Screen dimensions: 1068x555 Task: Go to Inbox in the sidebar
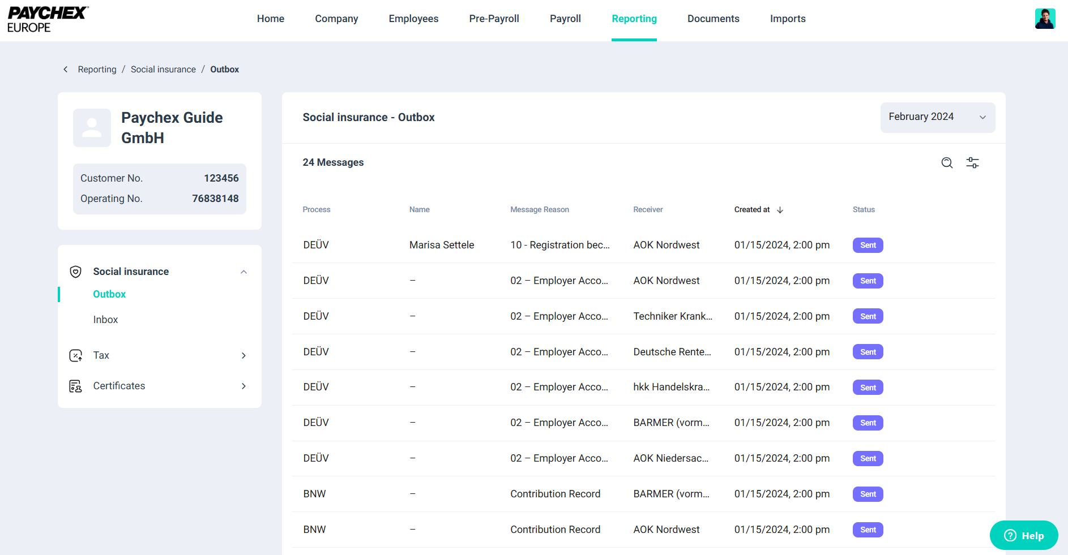coord(105,320)
